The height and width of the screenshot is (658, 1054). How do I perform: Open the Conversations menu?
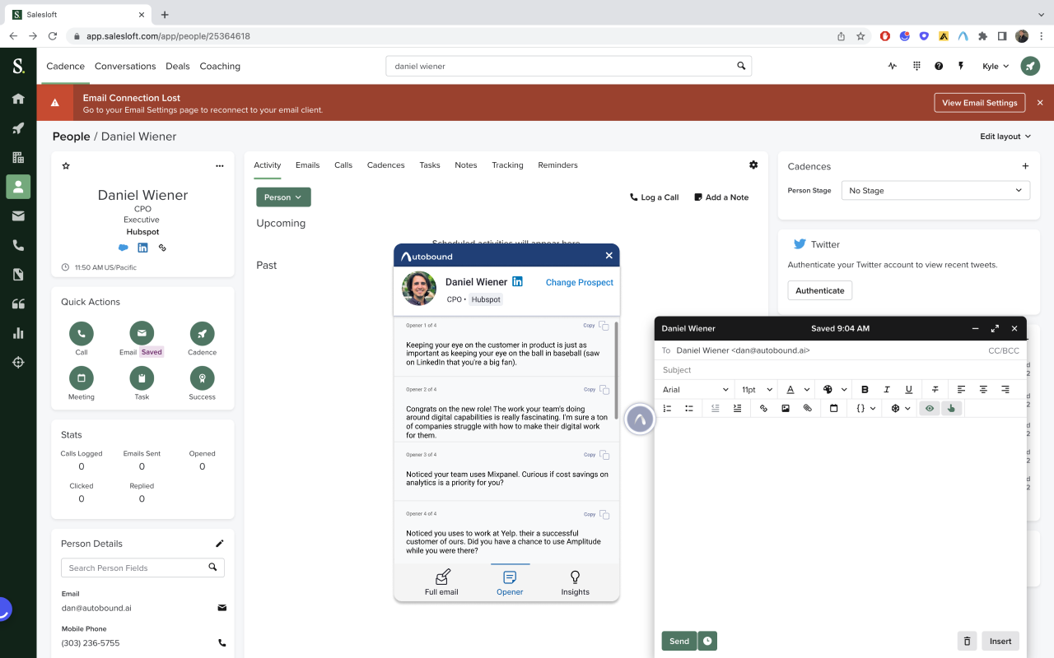tap(125, 67)
